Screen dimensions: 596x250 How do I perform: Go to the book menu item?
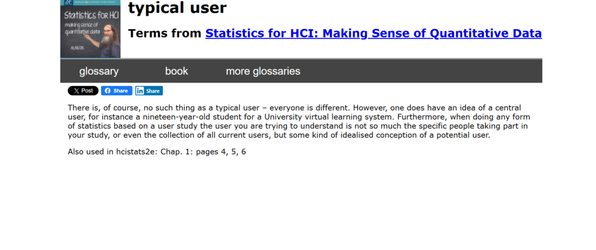click(x=176, y=71)
